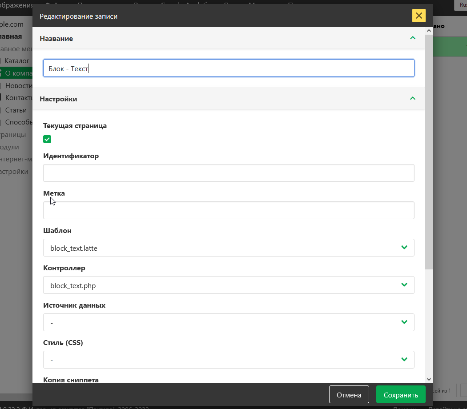Open the Шаблон dropdown
The height and width of the screenshot is (409, 467).
229,248
